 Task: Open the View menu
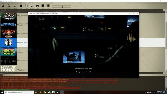[x=46, y=3]
